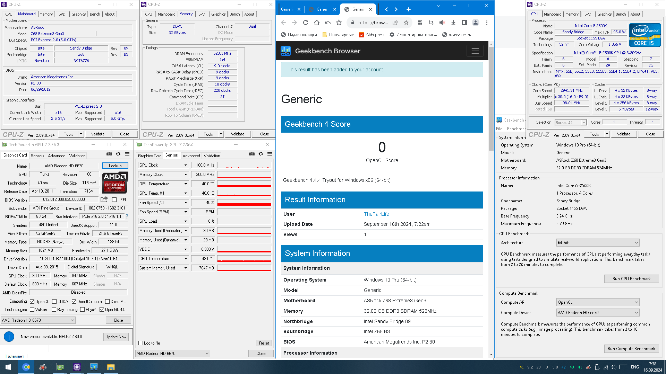Toggle the UEFI checkbox in GPU-Z

tap(114, 200)
